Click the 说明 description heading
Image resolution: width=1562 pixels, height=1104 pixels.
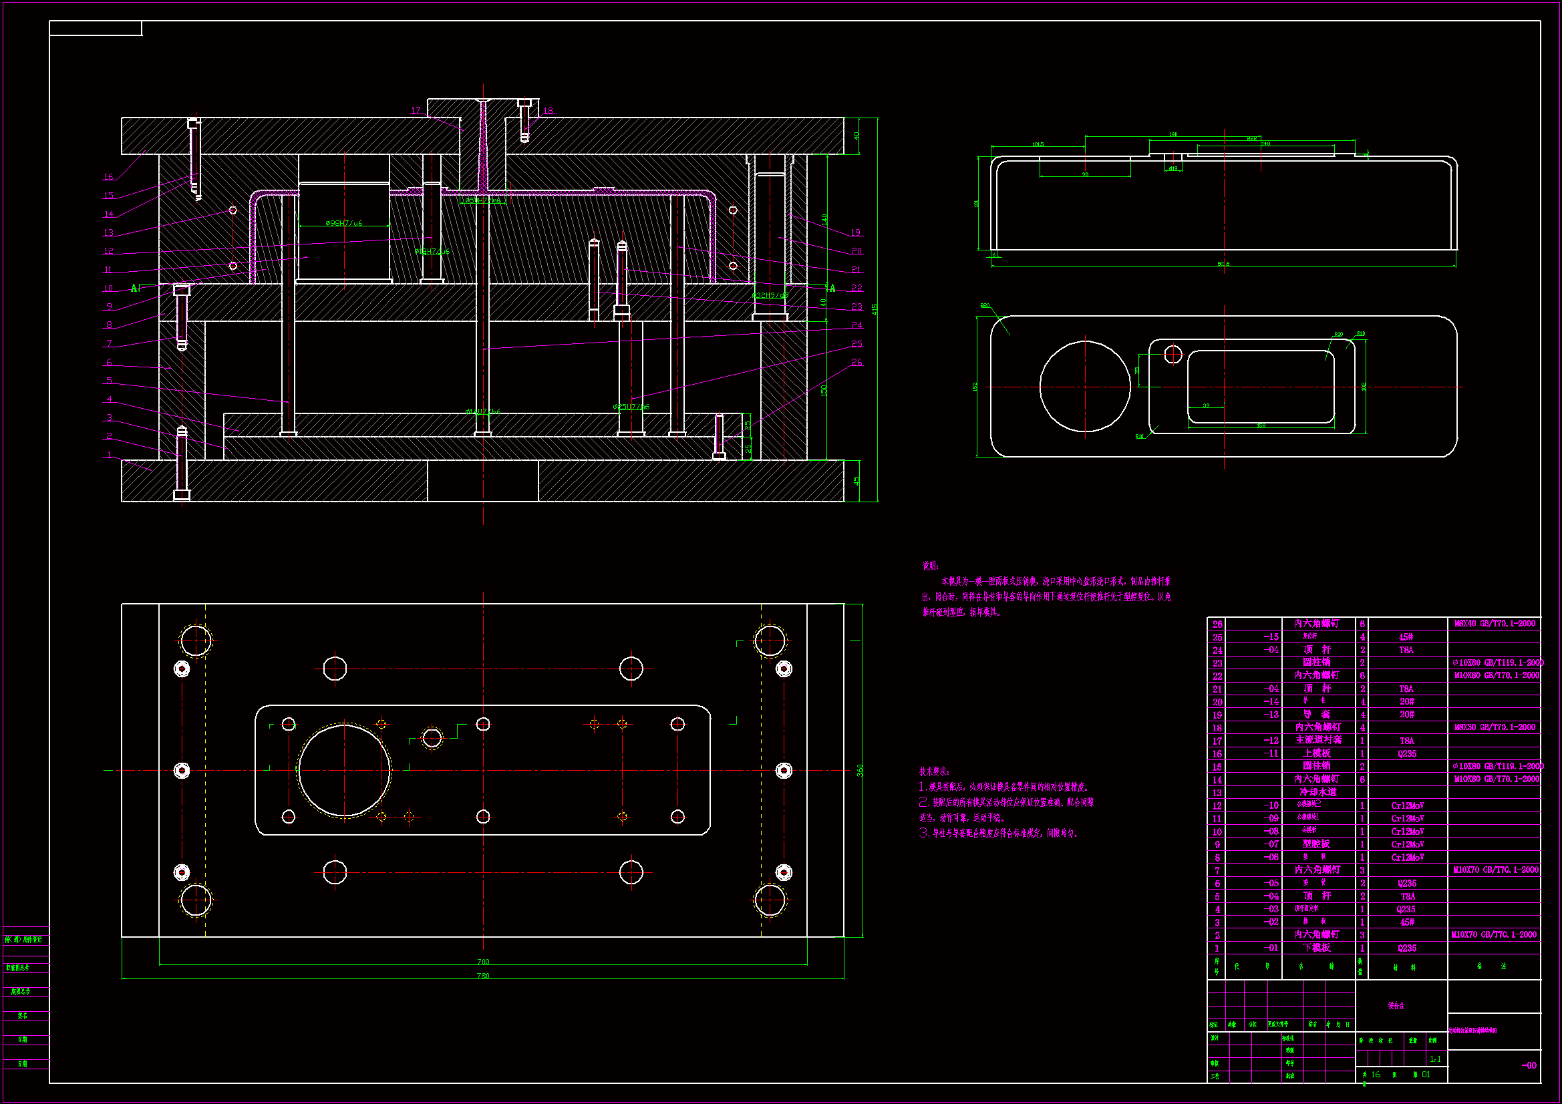coord(930,565)
